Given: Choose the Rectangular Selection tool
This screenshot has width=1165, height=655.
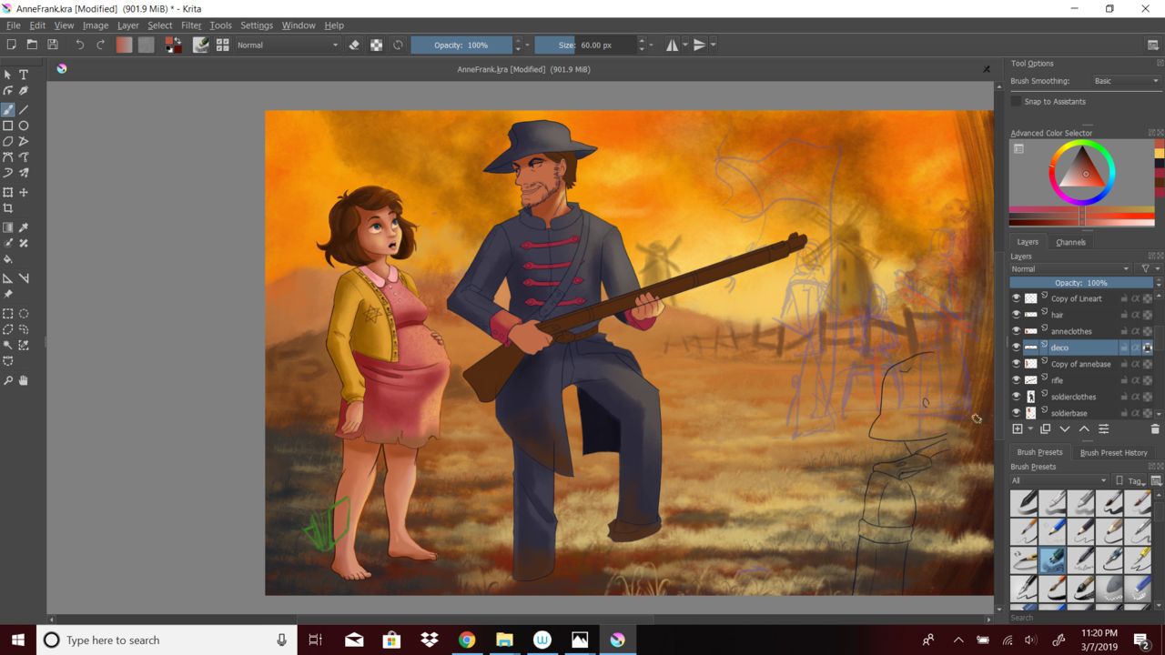Looking at the screenshot, I should [x=8, y=313].
